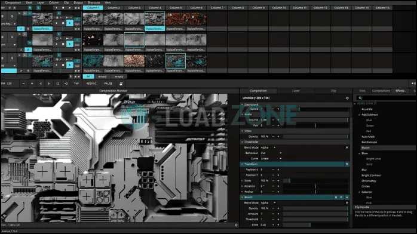Assign middle layer to crossfader B
Screen dimensions: 417x234
[28, 50]
